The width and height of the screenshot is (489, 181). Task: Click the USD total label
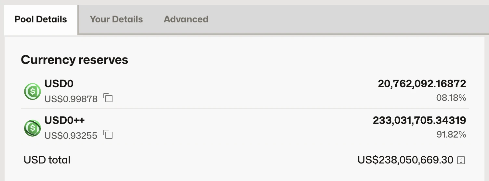[x=47, y=160]
